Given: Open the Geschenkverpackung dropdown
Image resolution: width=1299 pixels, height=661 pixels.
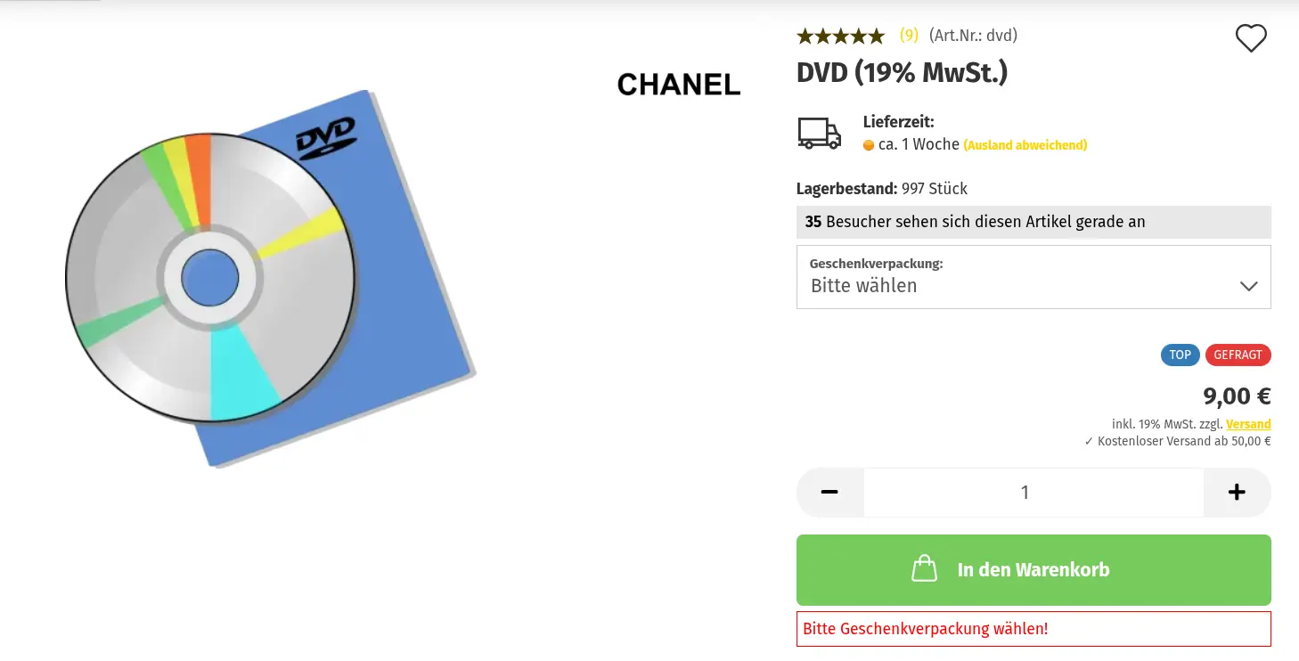Looking at the screenshot, I should (x=1033, y=277).
